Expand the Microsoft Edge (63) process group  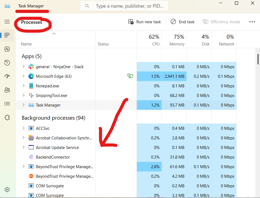[x=24, y=76]
